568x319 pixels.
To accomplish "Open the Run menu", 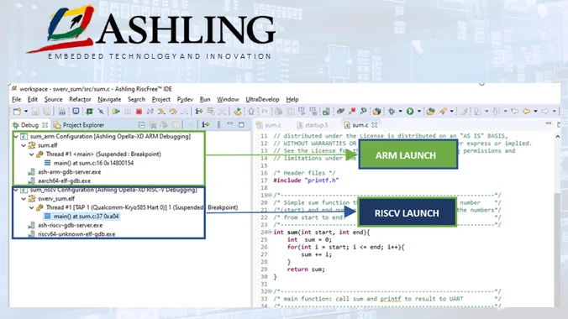I will (205, 99).
